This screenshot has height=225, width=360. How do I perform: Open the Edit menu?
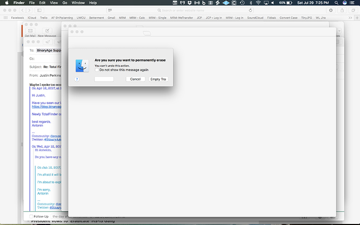point(42,3)
